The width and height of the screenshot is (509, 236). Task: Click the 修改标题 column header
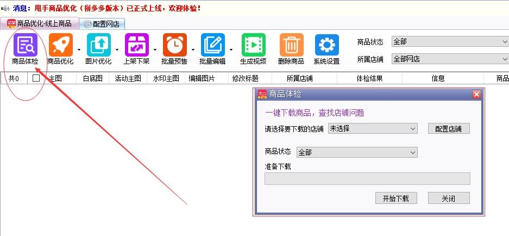tap(250, 78)
